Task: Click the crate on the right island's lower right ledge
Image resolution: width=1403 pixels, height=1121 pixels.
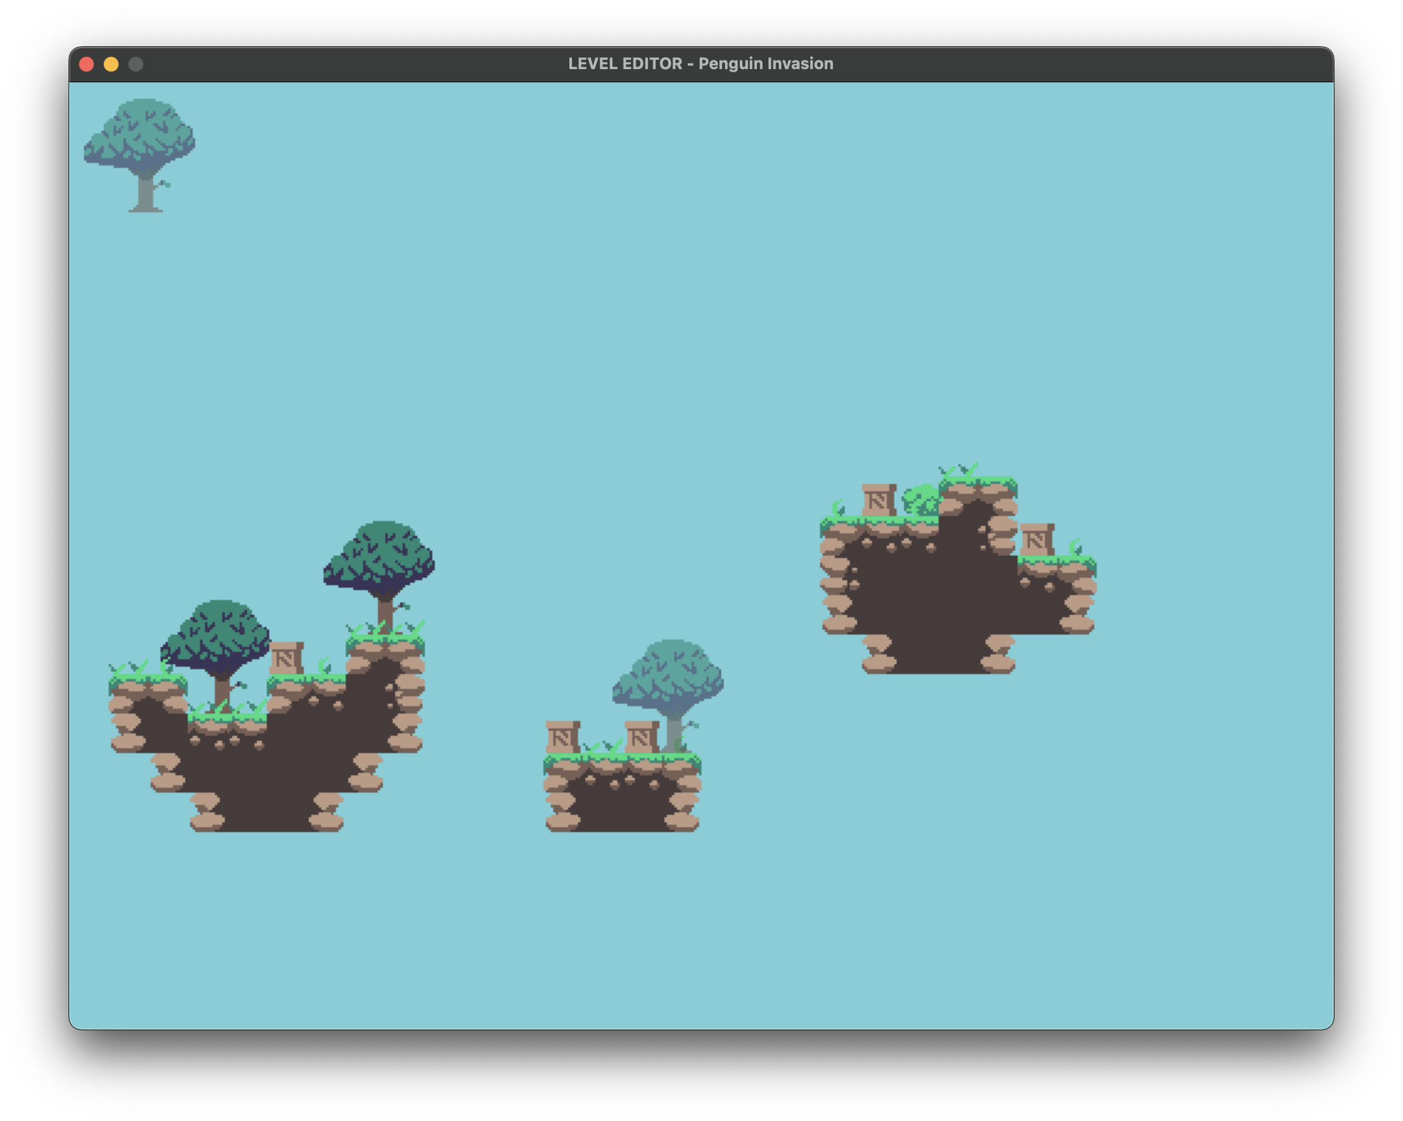Action: click(x=1037, y=540)
